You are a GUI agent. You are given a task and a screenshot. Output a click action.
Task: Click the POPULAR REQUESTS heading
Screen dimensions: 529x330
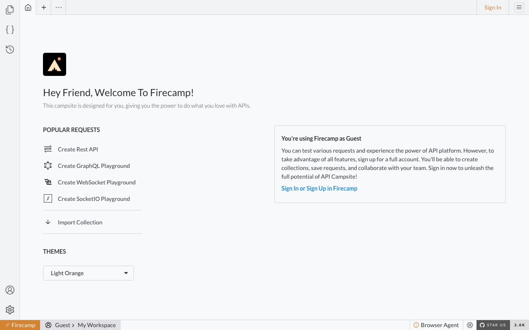71,130
